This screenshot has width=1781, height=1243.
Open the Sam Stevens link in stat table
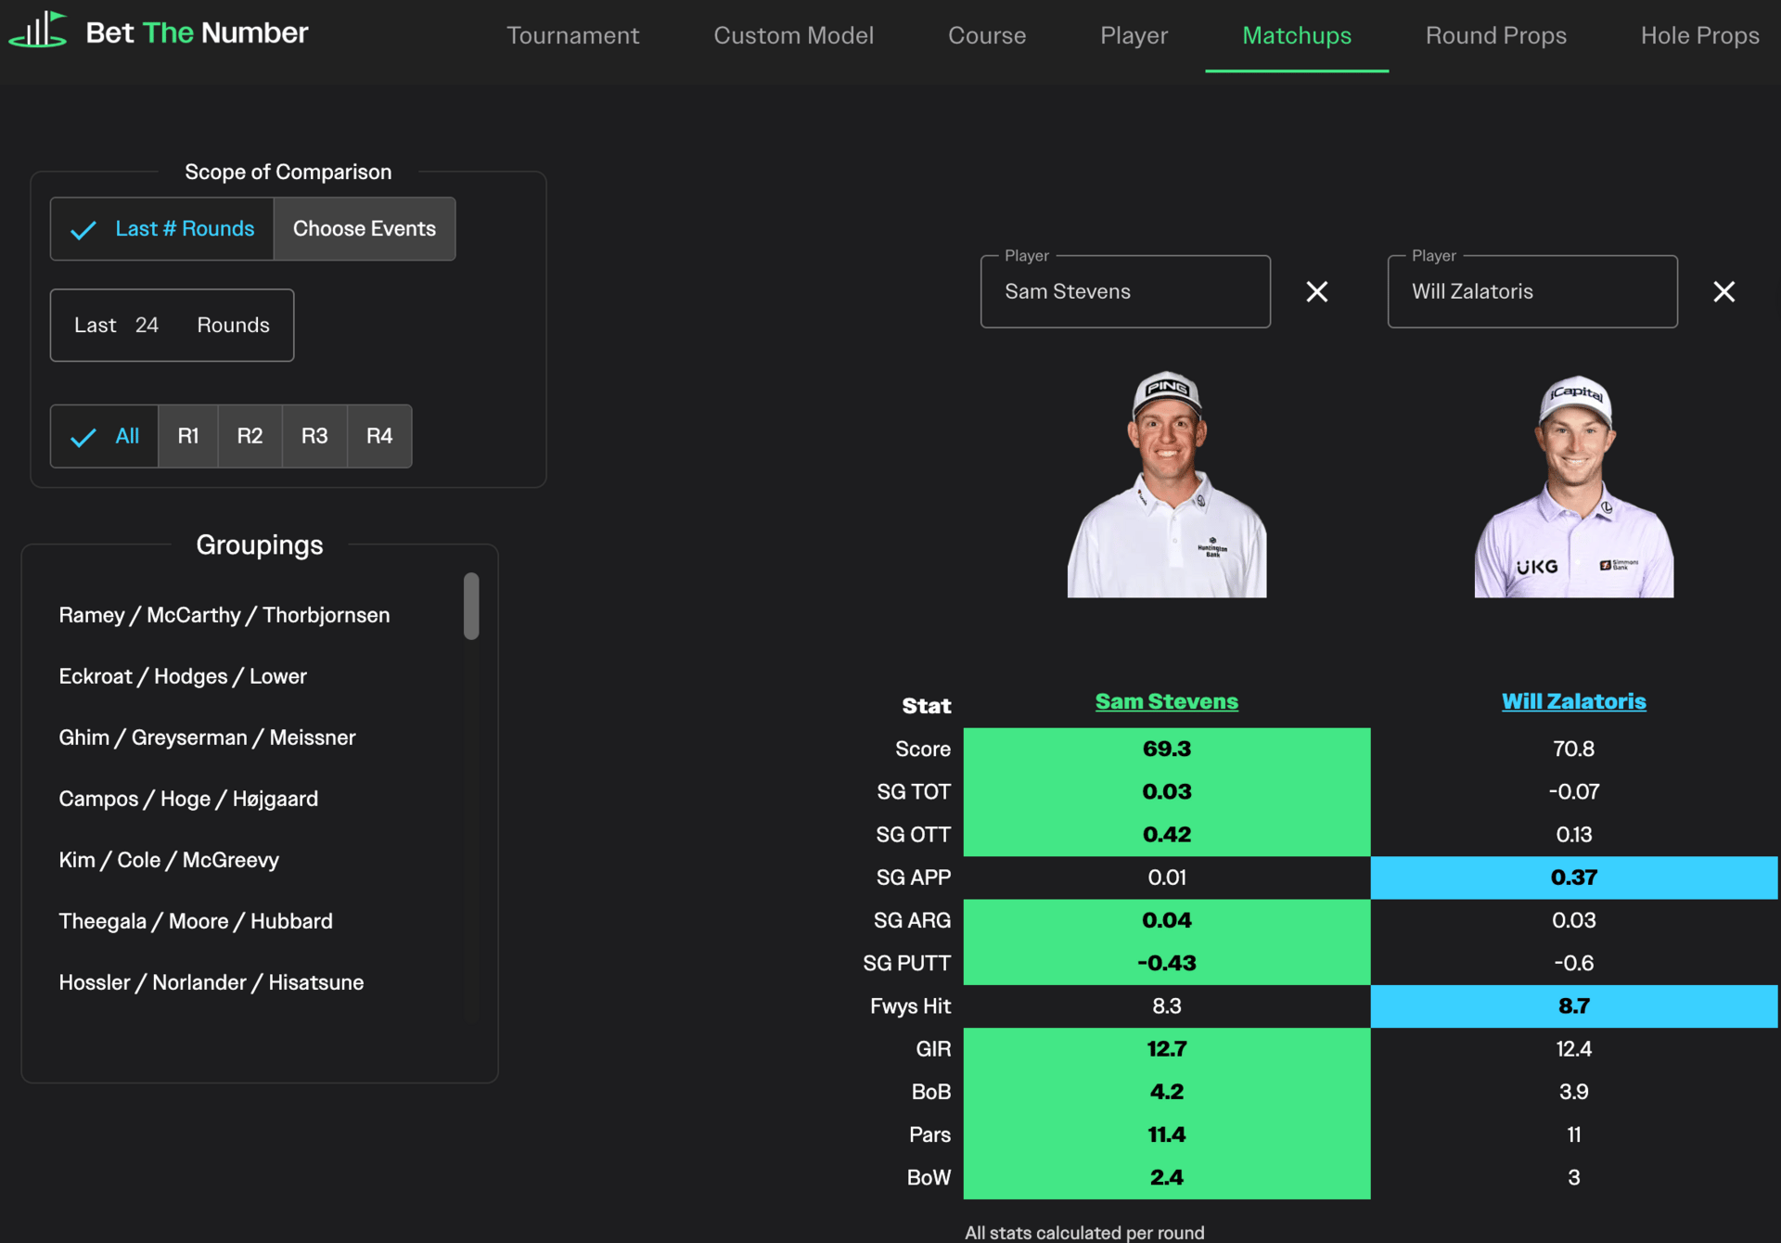(x=1166, y=701)
